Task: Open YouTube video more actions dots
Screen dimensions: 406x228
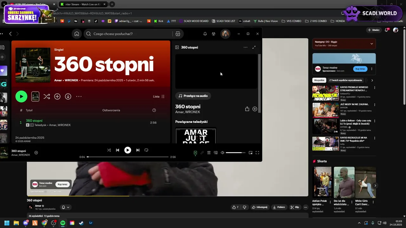Action: [x=305, y=207]
